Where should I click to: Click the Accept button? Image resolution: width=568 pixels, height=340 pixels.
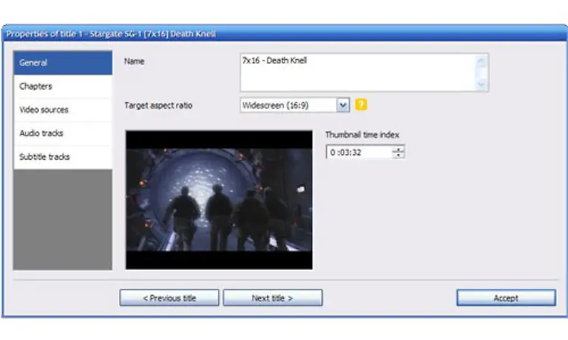point(506,298)
